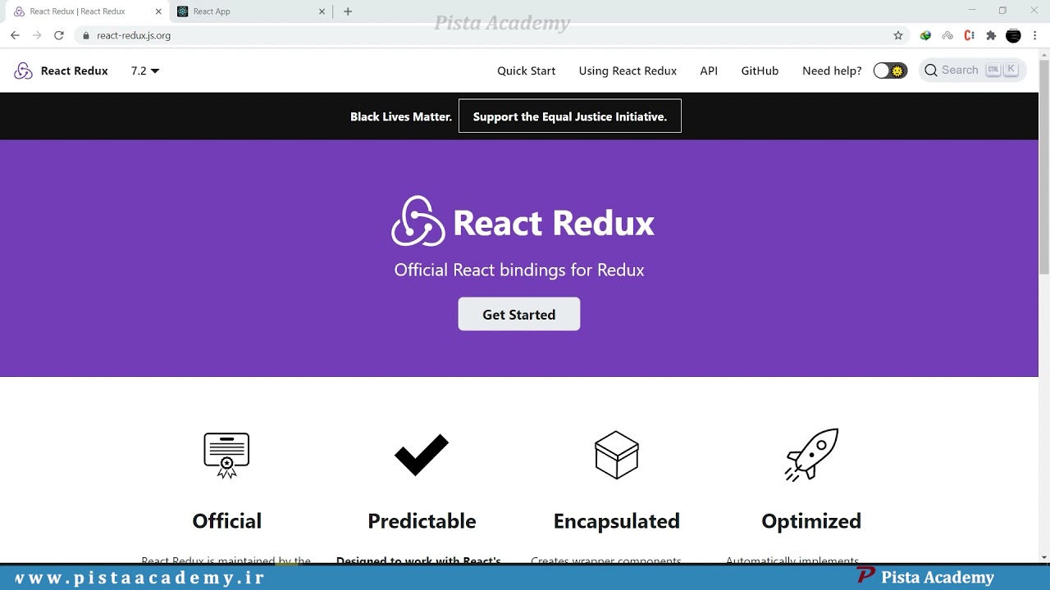Click the Predictable heading
The height and width of the screenshot is (590, 1050).
[x=422, y=521]
